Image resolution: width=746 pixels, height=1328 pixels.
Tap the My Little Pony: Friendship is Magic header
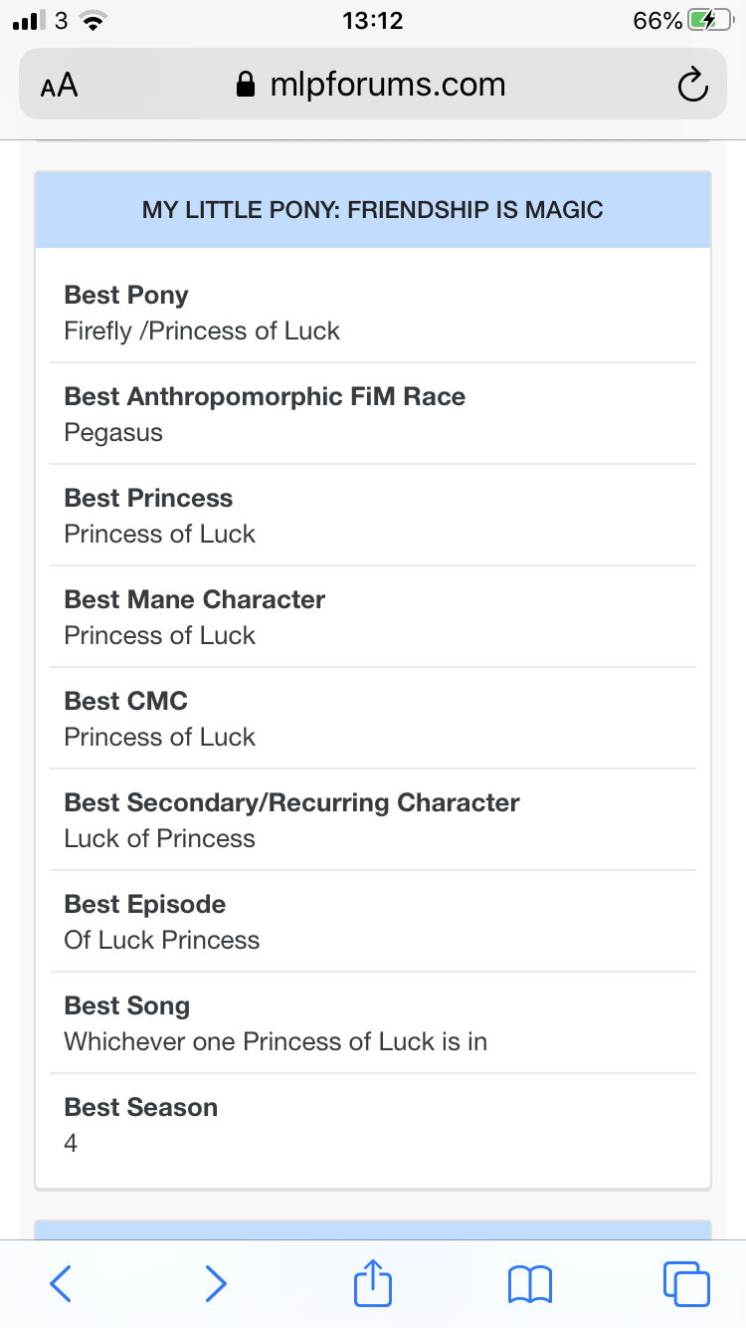373,210
